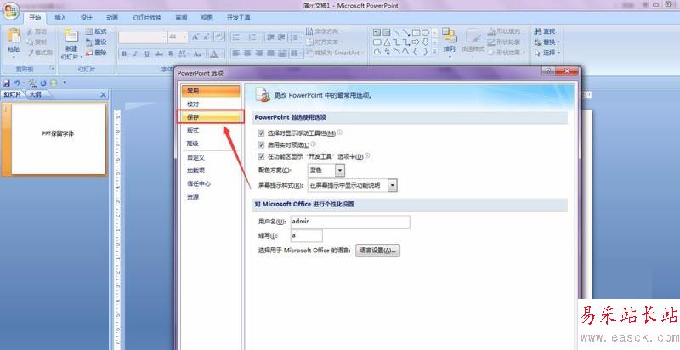Click the 语言设置(A)... button
Screen dimensions: 680x350
click(x=377, y=251)
